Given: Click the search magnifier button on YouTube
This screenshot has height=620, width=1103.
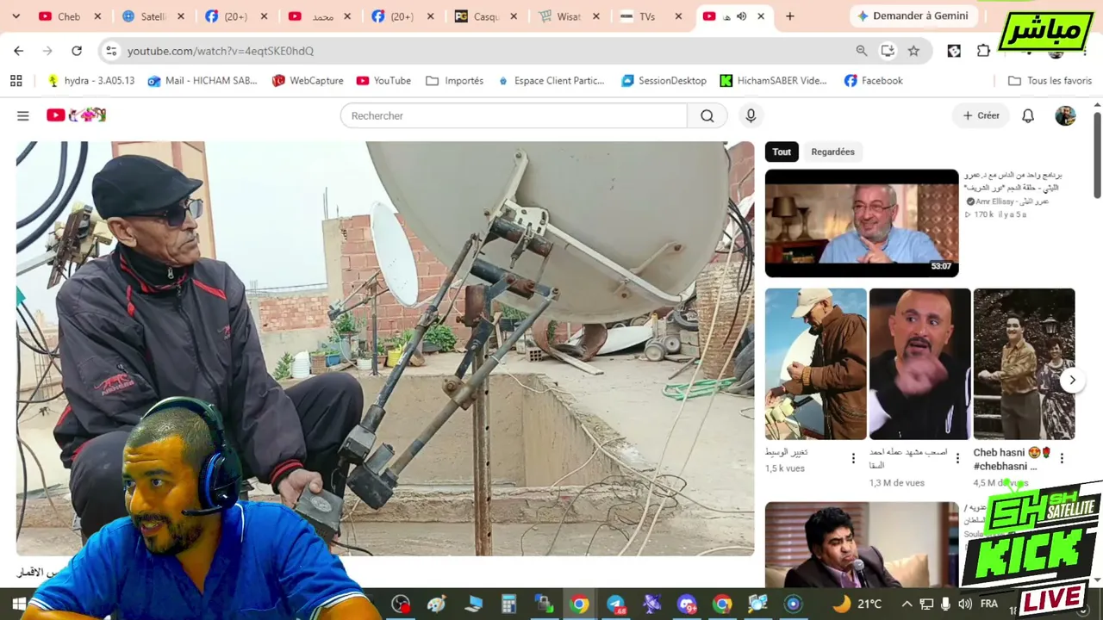Looking at the screenshot, I should pos(707,115).
